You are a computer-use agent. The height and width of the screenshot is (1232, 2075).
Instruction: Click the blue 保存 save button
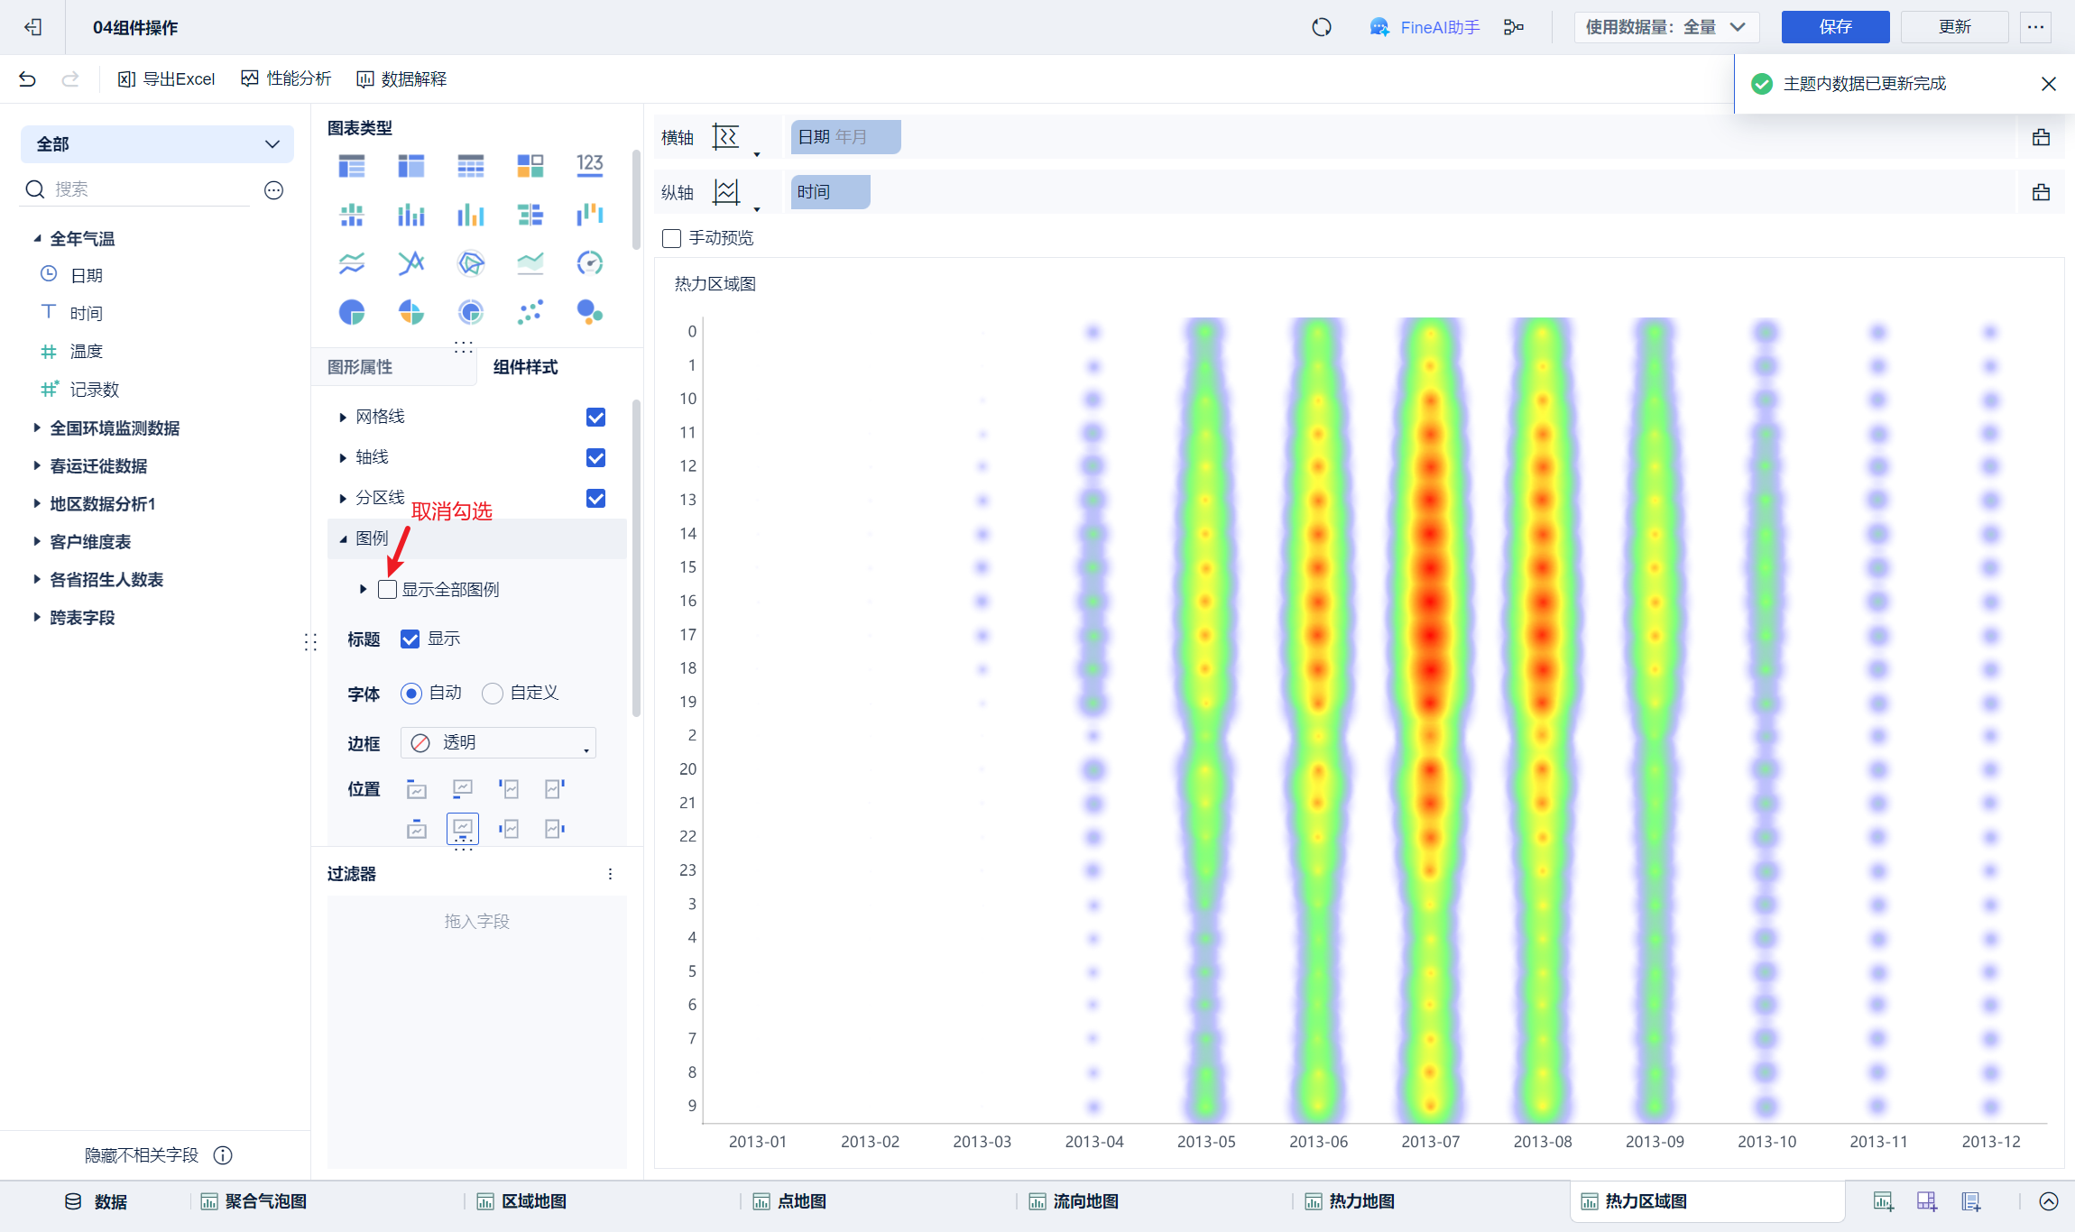point(1834,27)
